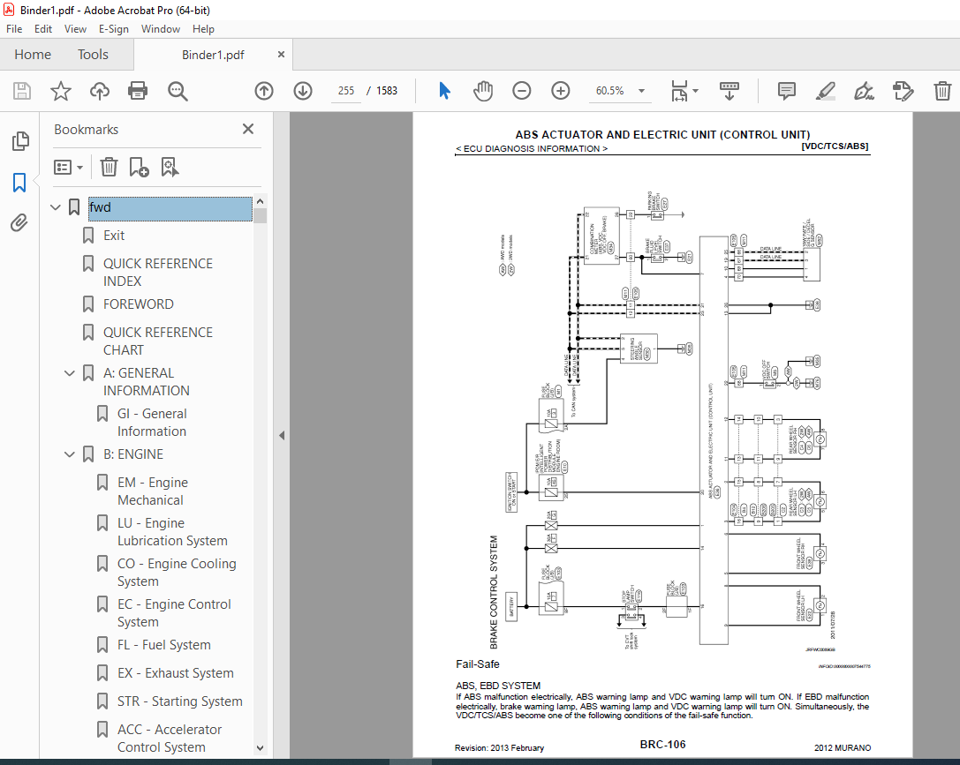The height and width of the screenshot is (765, 960).
Task: Select the Binder1.pdf document tab
Action: [x=213, y=55]
